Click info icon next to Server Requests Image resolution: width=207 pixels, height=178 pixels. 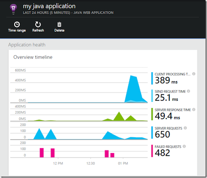tap(185, 128)
